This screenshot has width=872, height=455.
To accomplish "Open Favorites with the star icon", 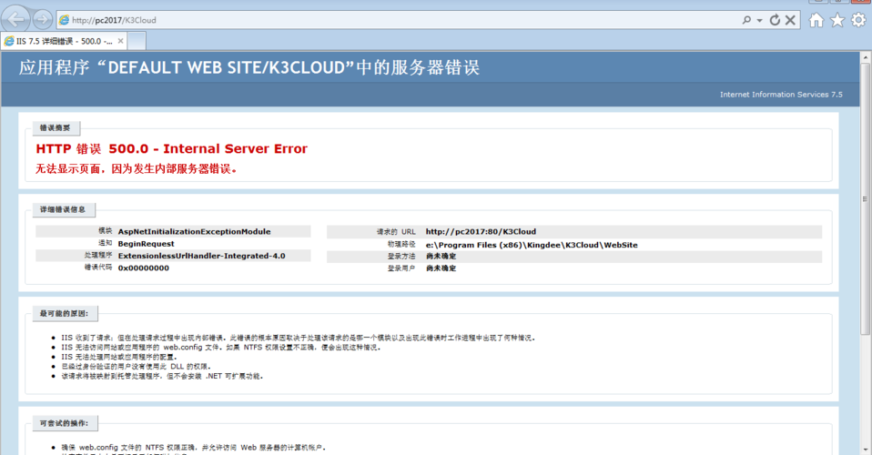I will [x=837, y=20].
